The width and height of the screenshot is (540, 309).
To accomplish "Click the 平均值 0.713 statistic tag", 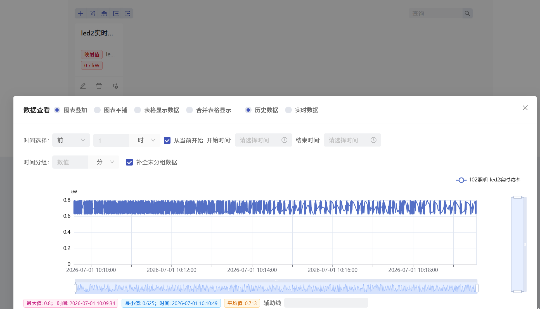I will tap(242, 303).
